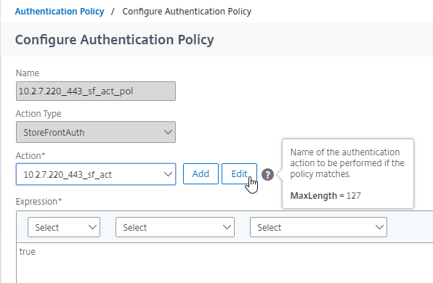Viewport: 433px width, 283px height.
Task: Click the Name field label
Action: pos(28,73)
